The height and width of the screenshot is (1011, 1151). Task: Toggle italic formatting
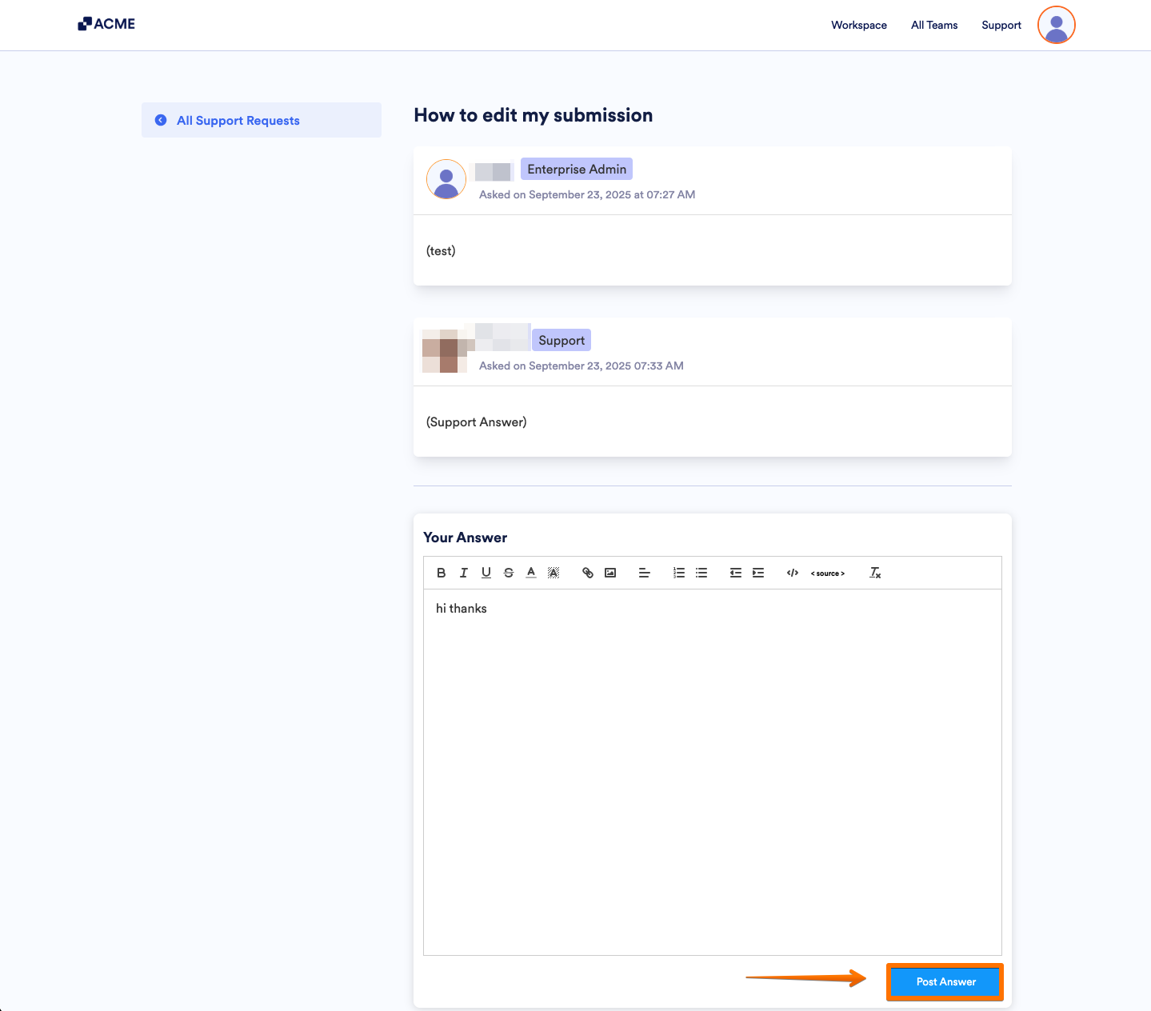pos(464,573)
